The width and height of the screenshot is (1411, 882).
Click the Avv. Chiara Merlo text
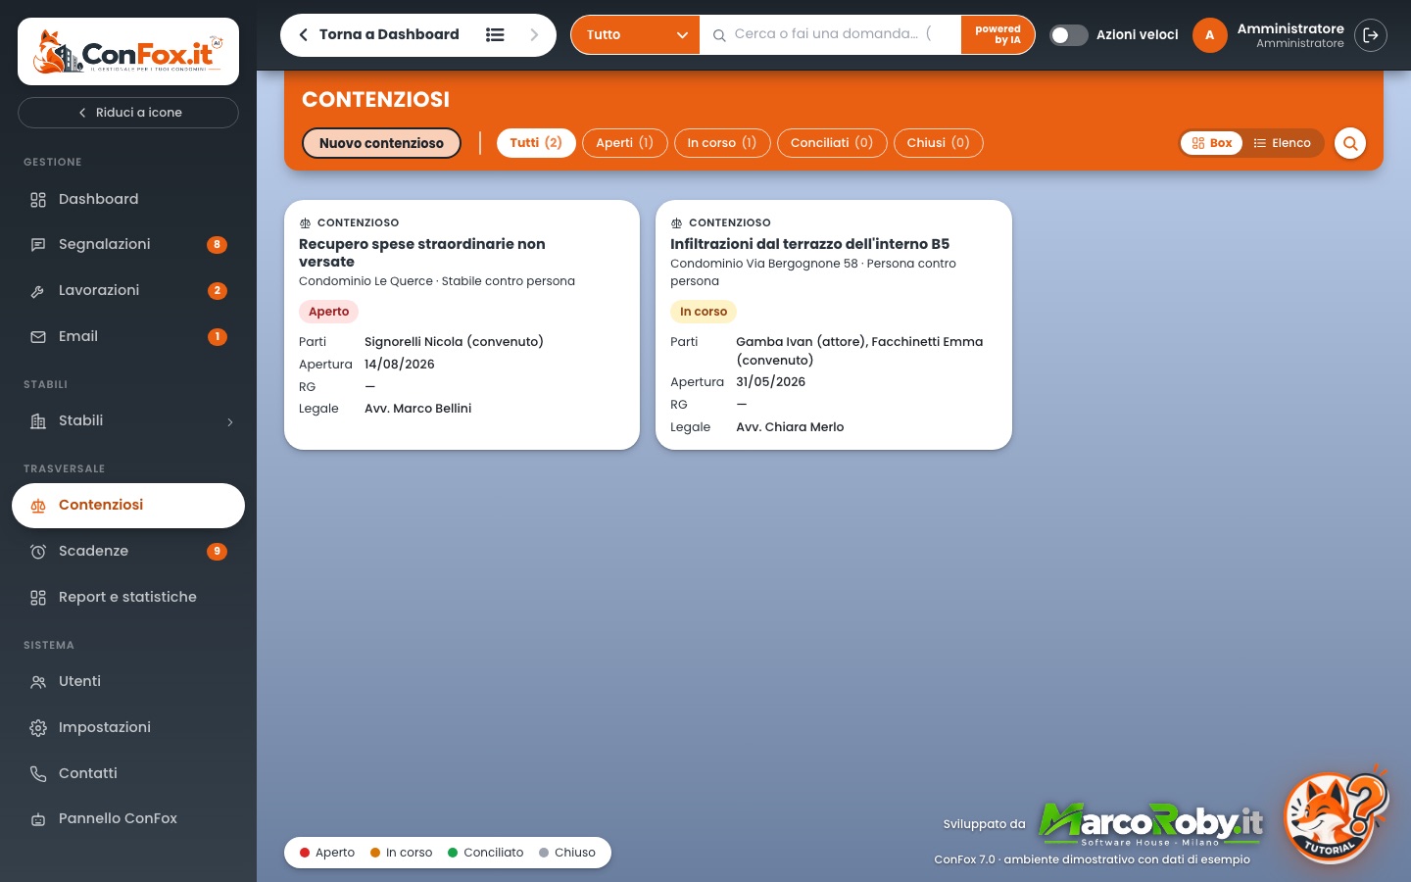[x=790, y=427]
